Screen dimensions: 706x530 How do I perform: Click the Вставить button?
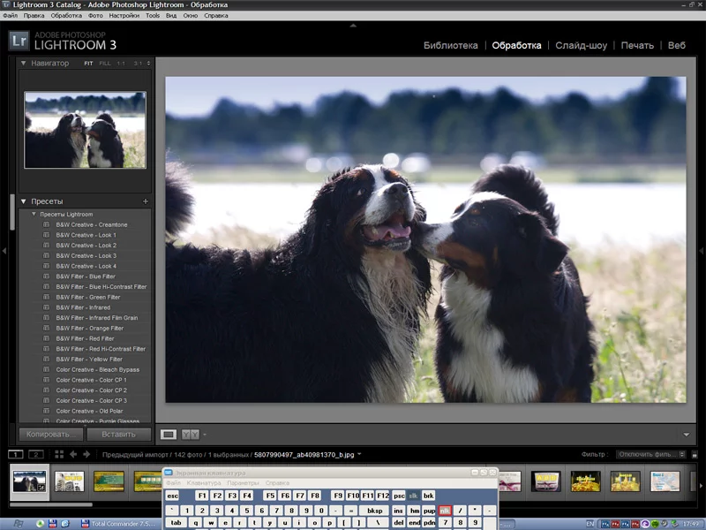[118, 434]
